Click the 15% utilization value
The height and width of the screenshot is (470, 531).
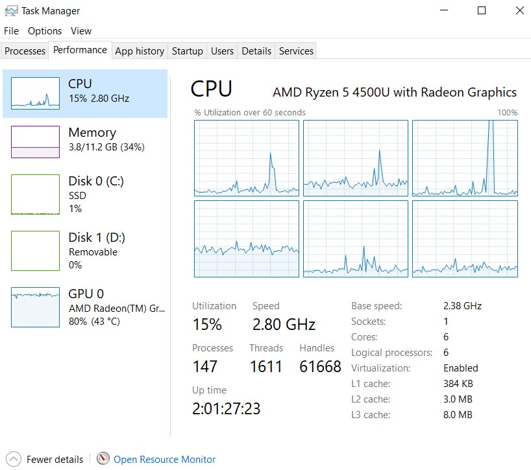207,325
